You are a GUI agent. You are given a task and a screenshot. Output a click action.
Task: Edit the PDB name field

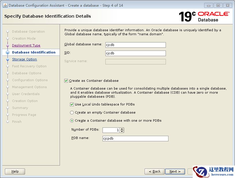click(x=135, y=138)
